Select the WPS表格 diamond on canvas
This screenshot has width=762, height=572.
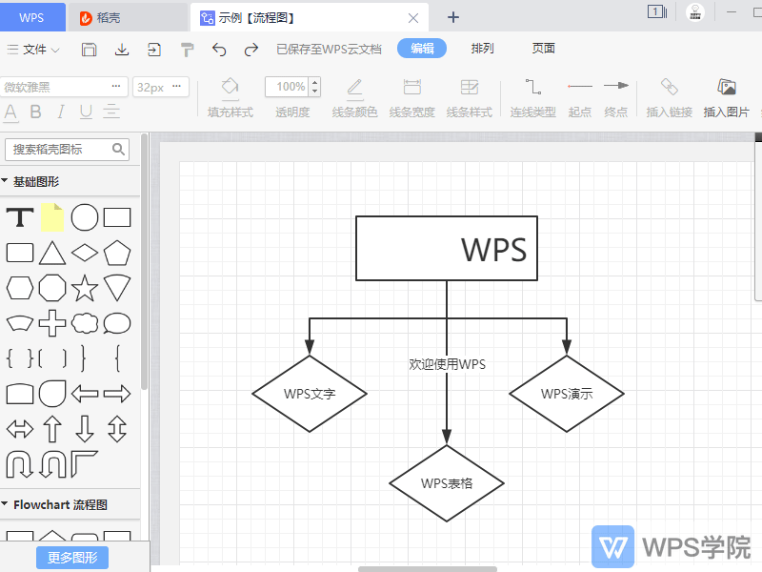[x=447, y=483]
